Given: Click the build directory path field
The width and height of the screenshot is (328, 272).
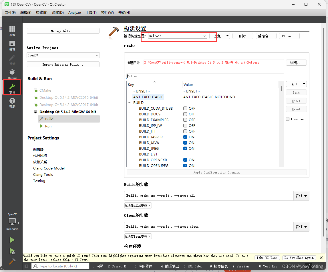Looking at the screenshot, I should pyautogui.click(x=214, y=63).
